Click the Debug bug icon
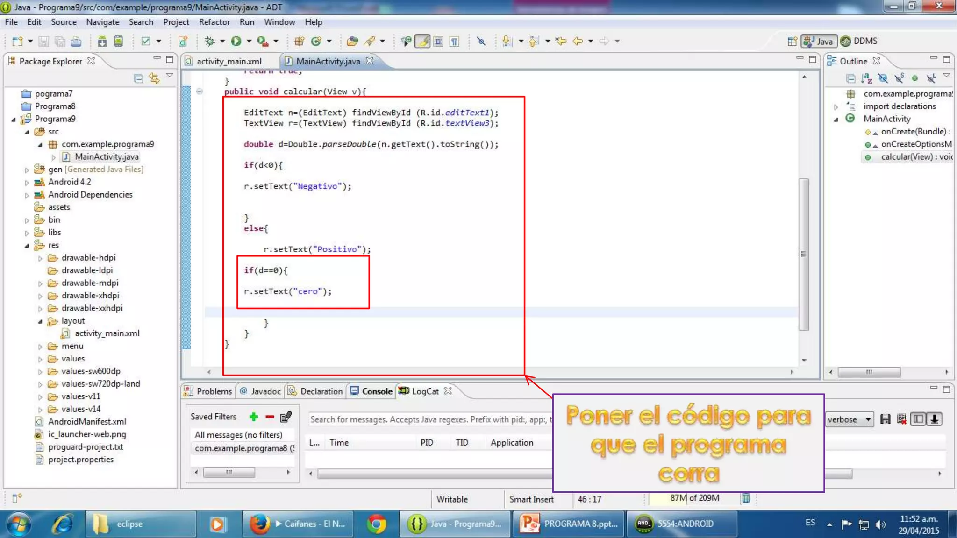957x538 pixels. (x=210, y=41)
